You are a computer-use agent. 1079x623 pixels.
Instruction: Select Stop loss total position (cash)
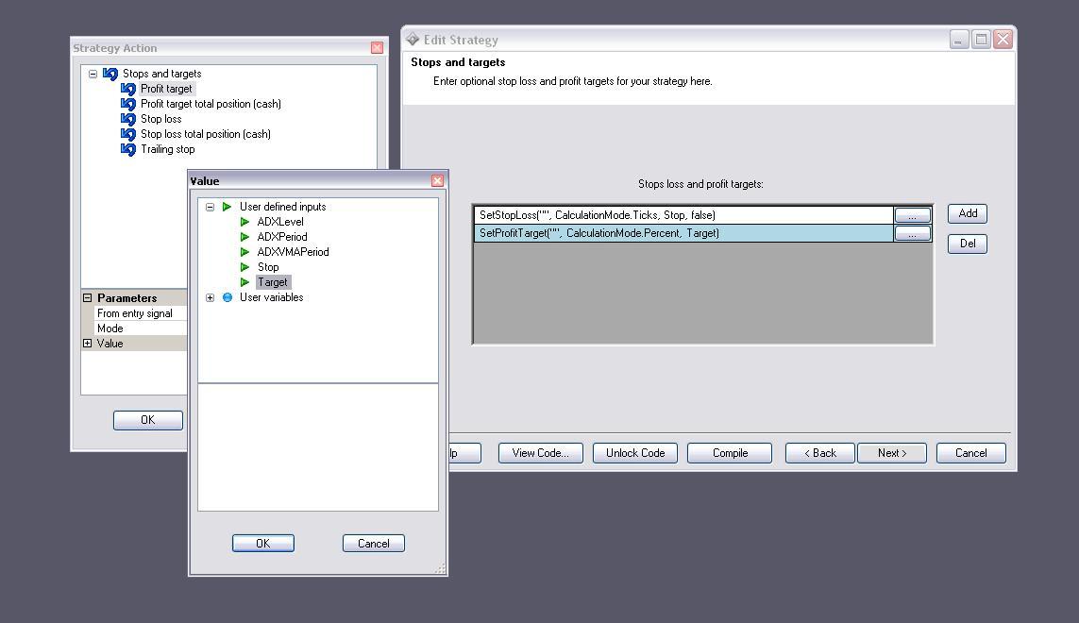[x=206, y=134]
